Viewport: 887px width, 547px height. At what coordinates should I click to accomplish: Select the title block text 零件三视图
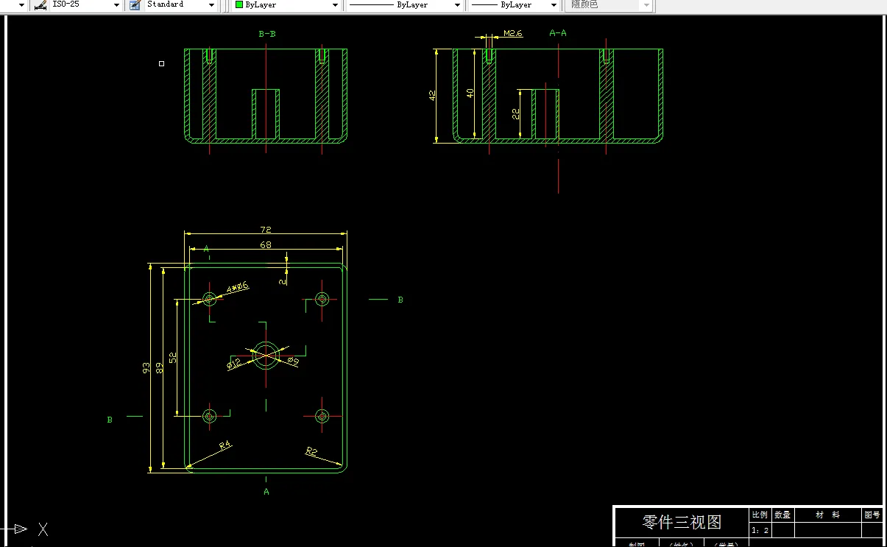pyautogui.click(x=682, y=522)
